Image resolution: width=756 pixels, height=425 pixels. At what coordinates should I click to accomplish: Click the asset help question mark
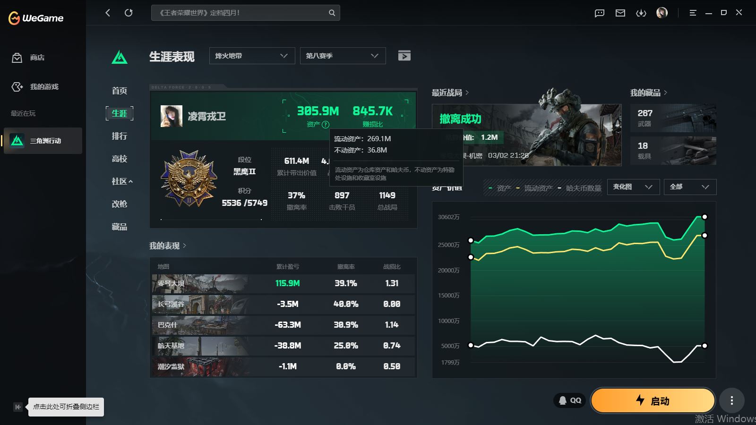click(x=326, y=125)
